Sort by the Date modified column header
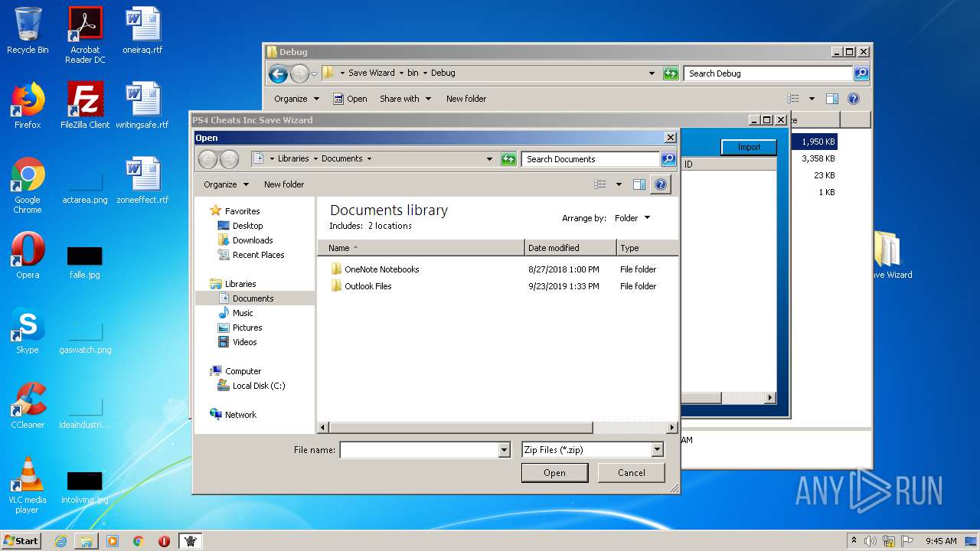The height and width of the screenshot is (551, 980). [570, 248]
